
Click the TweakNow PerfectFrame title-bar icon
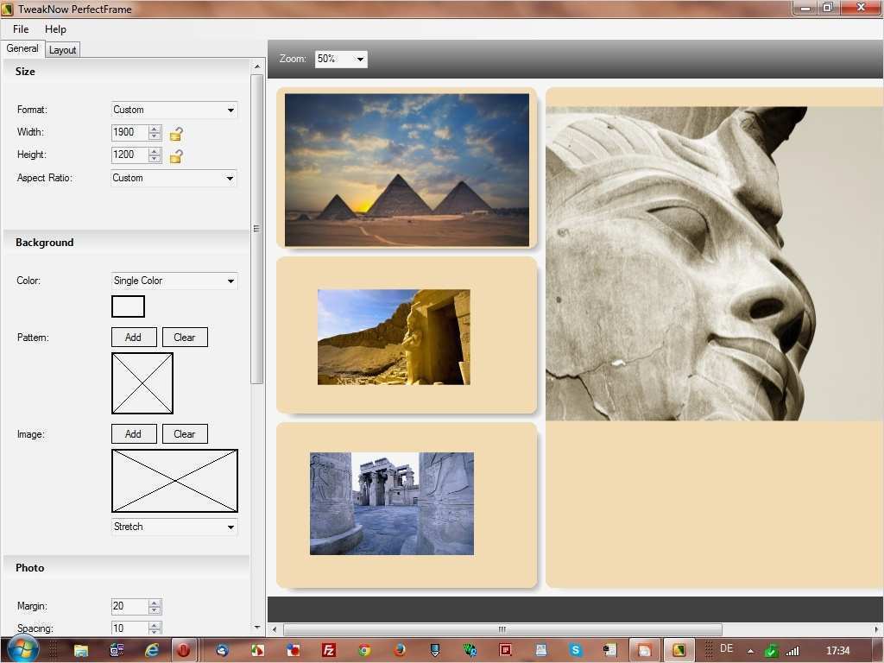7,9
